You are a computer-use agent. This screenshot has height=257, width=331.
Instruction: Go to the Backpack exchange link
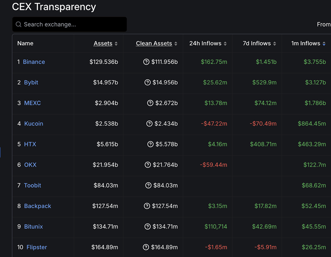click(37, 206)
